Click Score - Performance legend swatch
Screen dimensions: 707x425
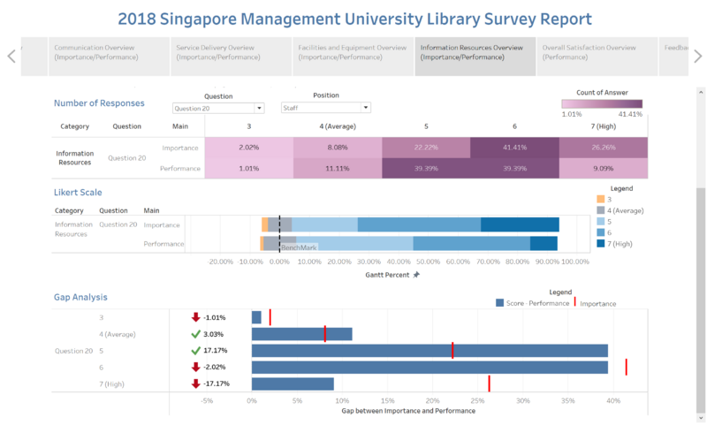499,303
